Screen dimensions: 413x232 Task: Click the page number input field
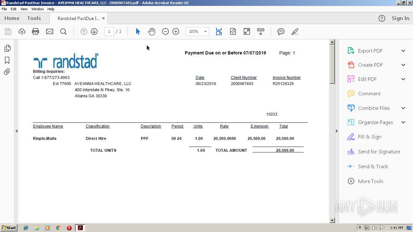pos(109,32)
